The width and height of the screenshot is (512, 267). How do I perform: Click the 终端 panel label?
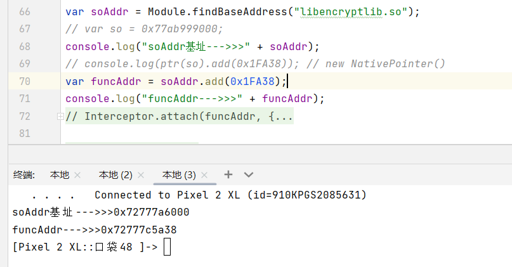tap(24, 174)
